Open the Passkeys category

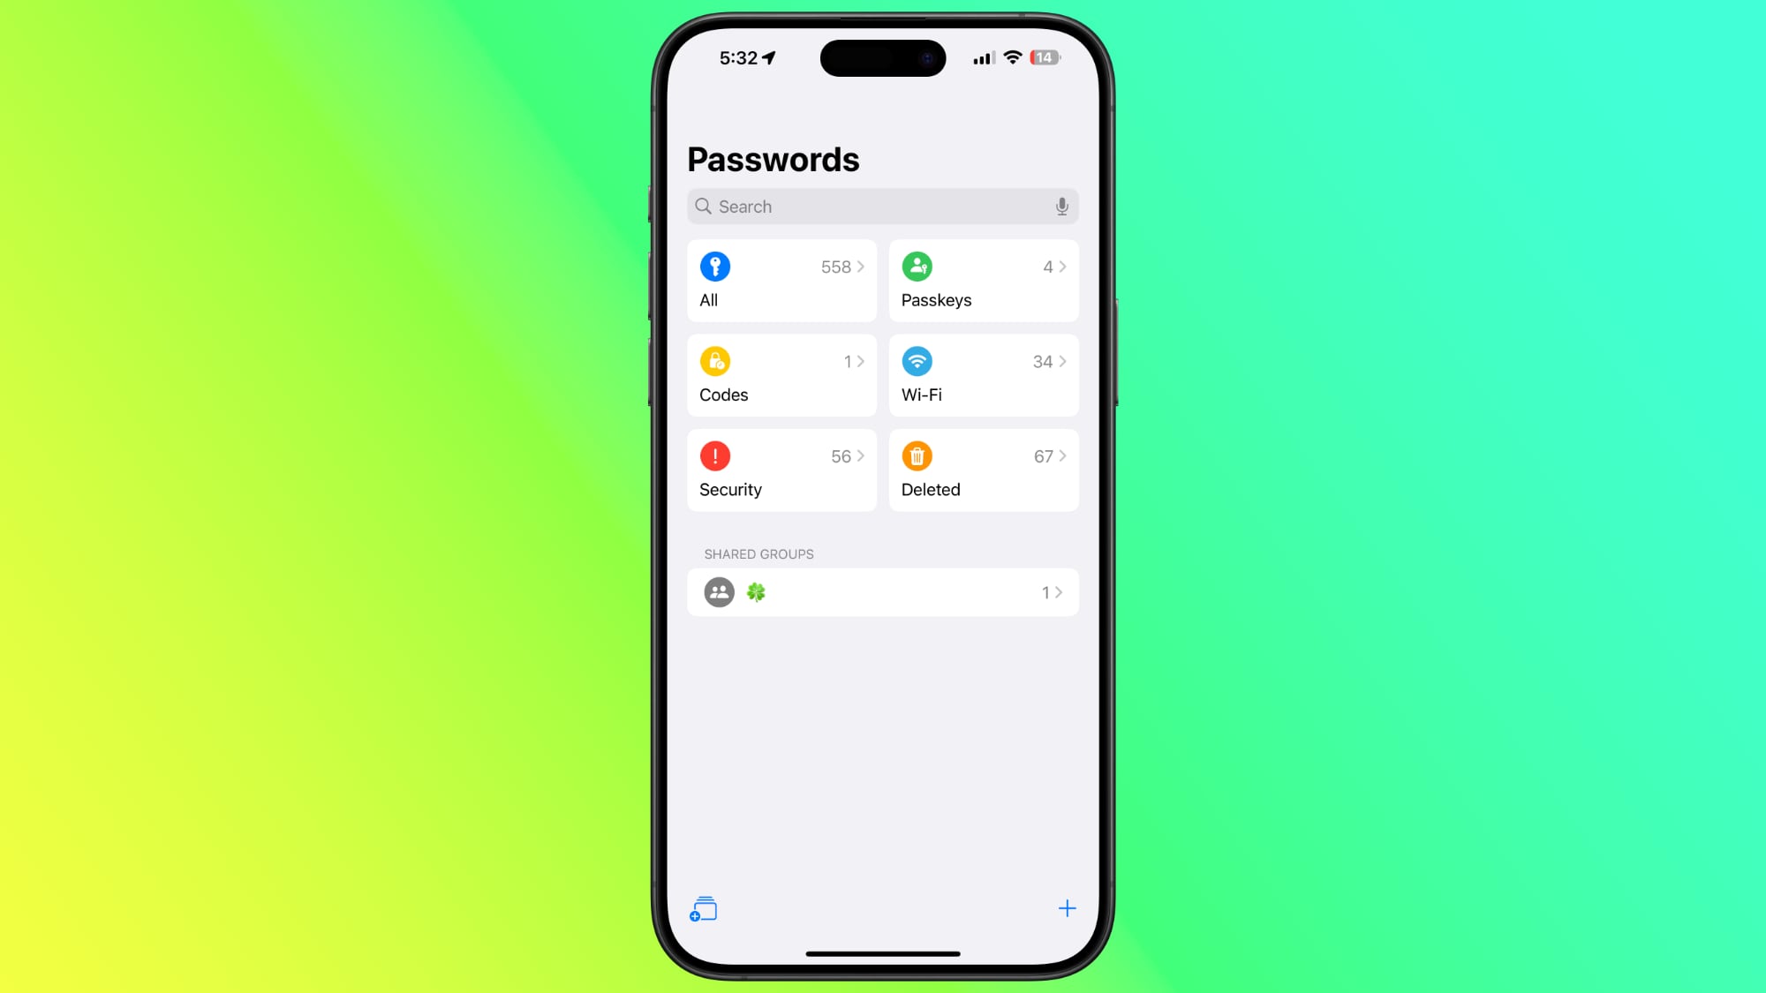point(983,280)
